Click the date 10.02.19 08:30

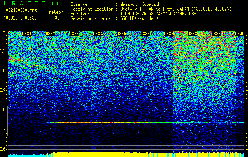click(20, 18)
